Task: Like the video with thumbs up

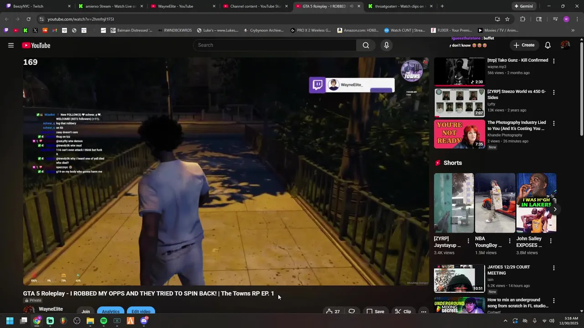Action: point(333,312)
